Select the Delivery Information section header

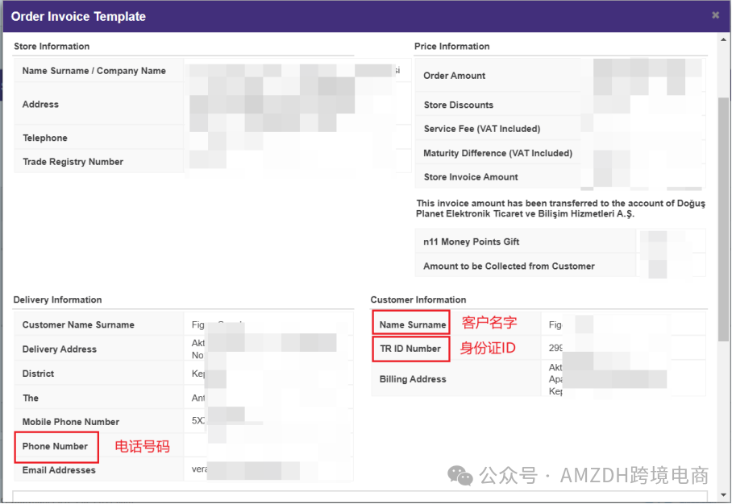point(57,300)
